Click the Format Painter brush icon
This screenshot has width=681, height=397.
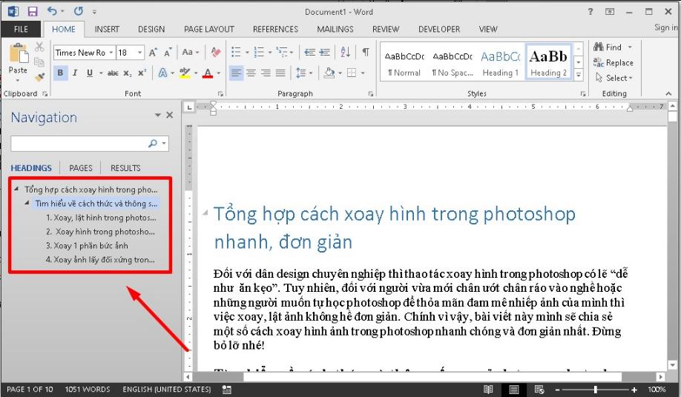click(40, 76)
